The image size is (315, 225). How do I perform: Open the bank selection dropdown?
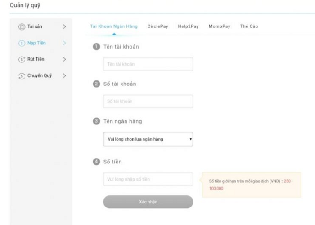[x=148, y=139]
